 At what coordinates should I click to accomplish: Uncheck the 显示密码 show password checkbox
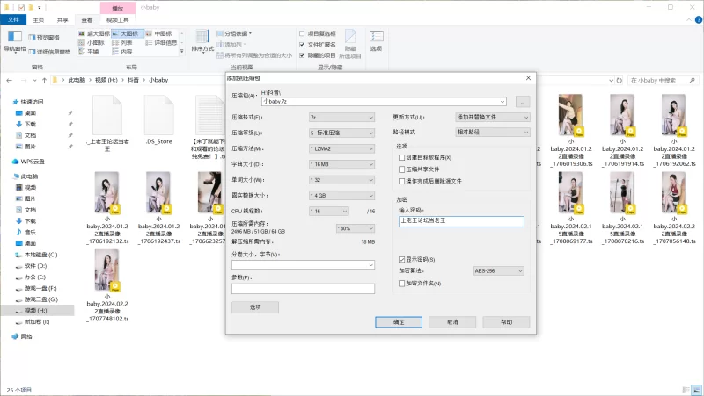401,259
